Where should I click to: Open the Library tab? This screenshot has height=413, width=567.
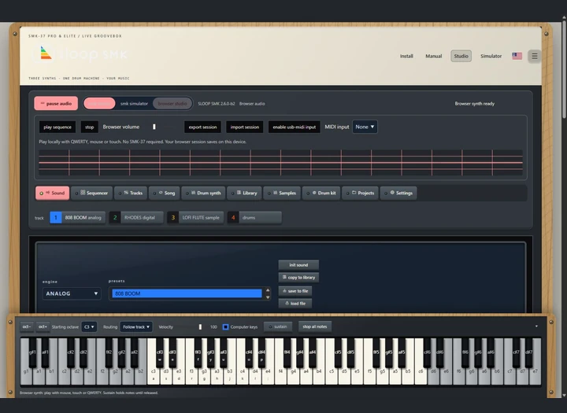point(245,193)
